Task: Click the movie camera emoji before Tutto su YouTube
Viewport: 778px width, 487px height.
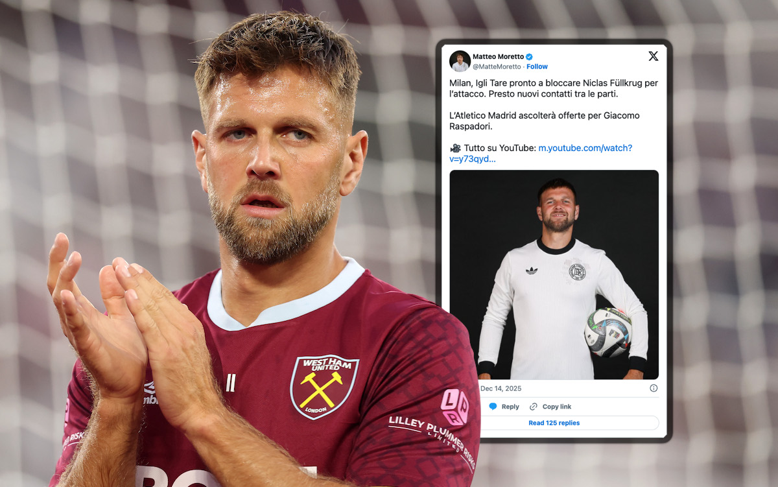Action: click(455, 148)
